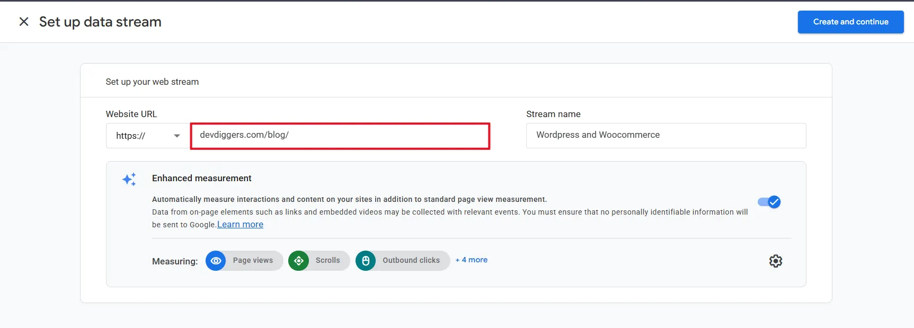Click the Page views chip label
The height and width of the screenshot is (328, 914).
pos(253,260)
